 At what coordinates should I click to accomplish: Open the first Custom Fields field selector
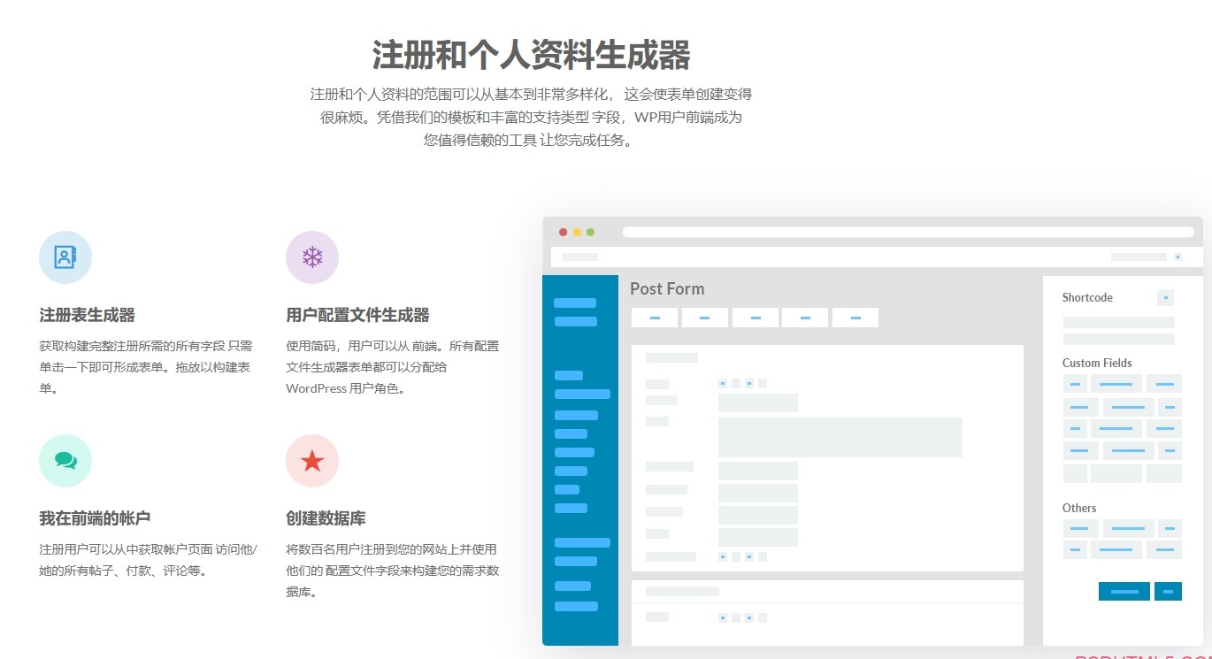pos(1074,383)
